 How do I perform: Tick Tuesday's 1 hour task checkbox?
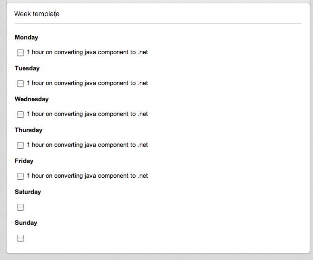(x=20, y=84)
